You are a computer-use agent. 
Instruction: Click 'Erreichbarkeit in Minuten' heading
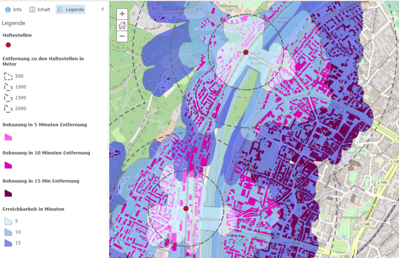(x=34, y=209)
